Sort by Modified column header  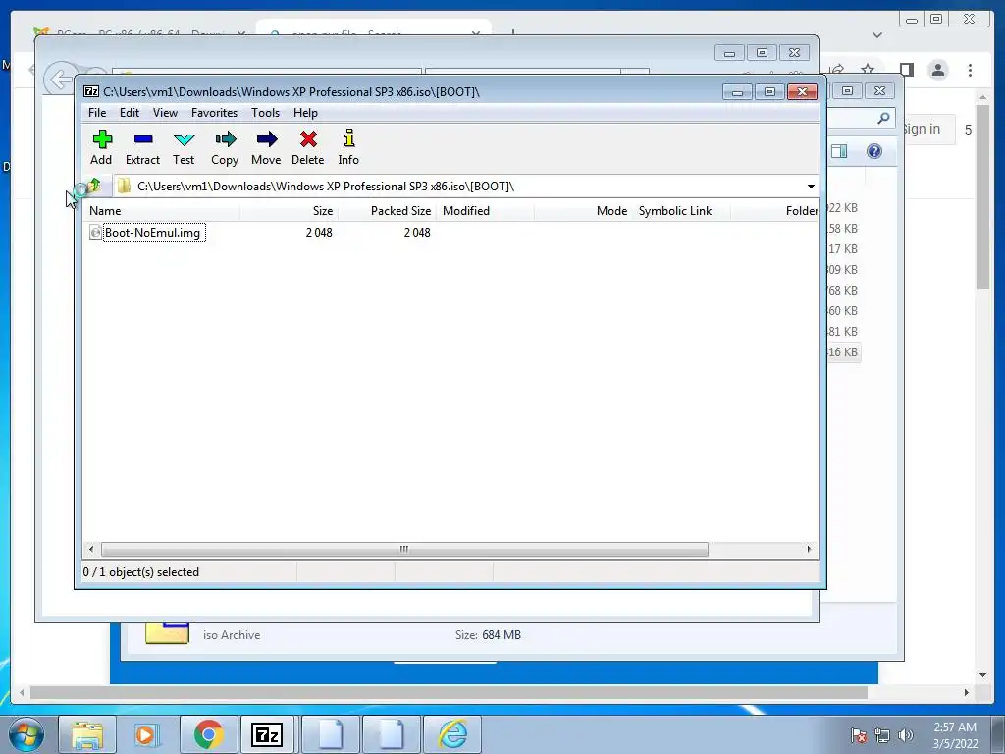(485, 211)
